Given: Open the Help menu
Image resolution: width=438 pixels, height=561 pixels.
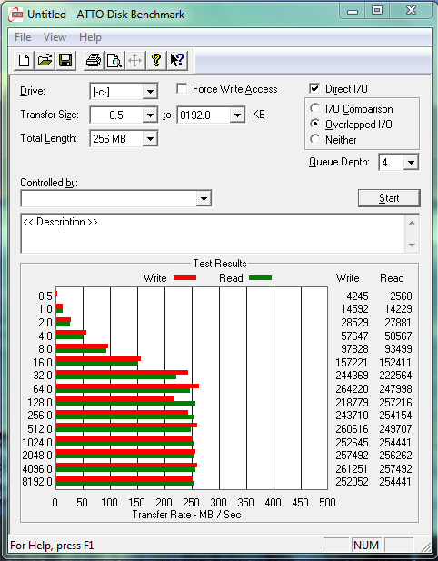Looking at the screenshot, I should point(90,37).
